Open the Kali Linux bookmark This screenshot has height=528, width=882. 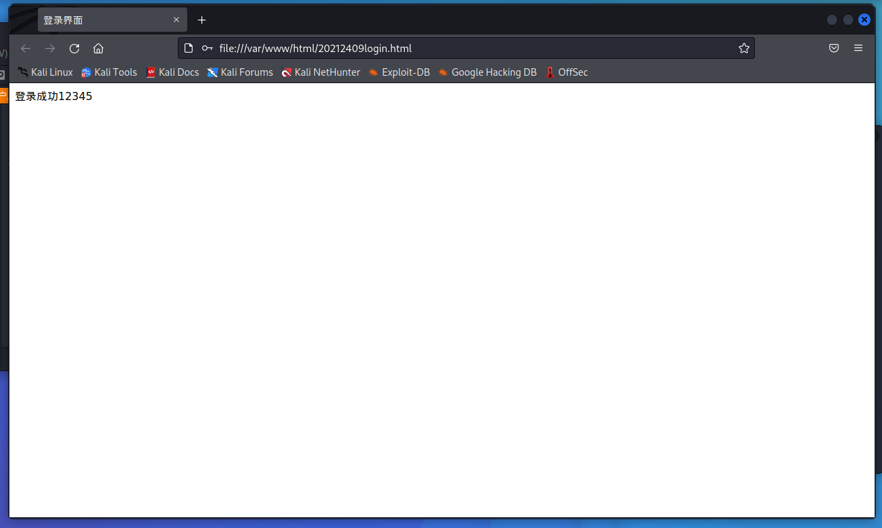45,72
